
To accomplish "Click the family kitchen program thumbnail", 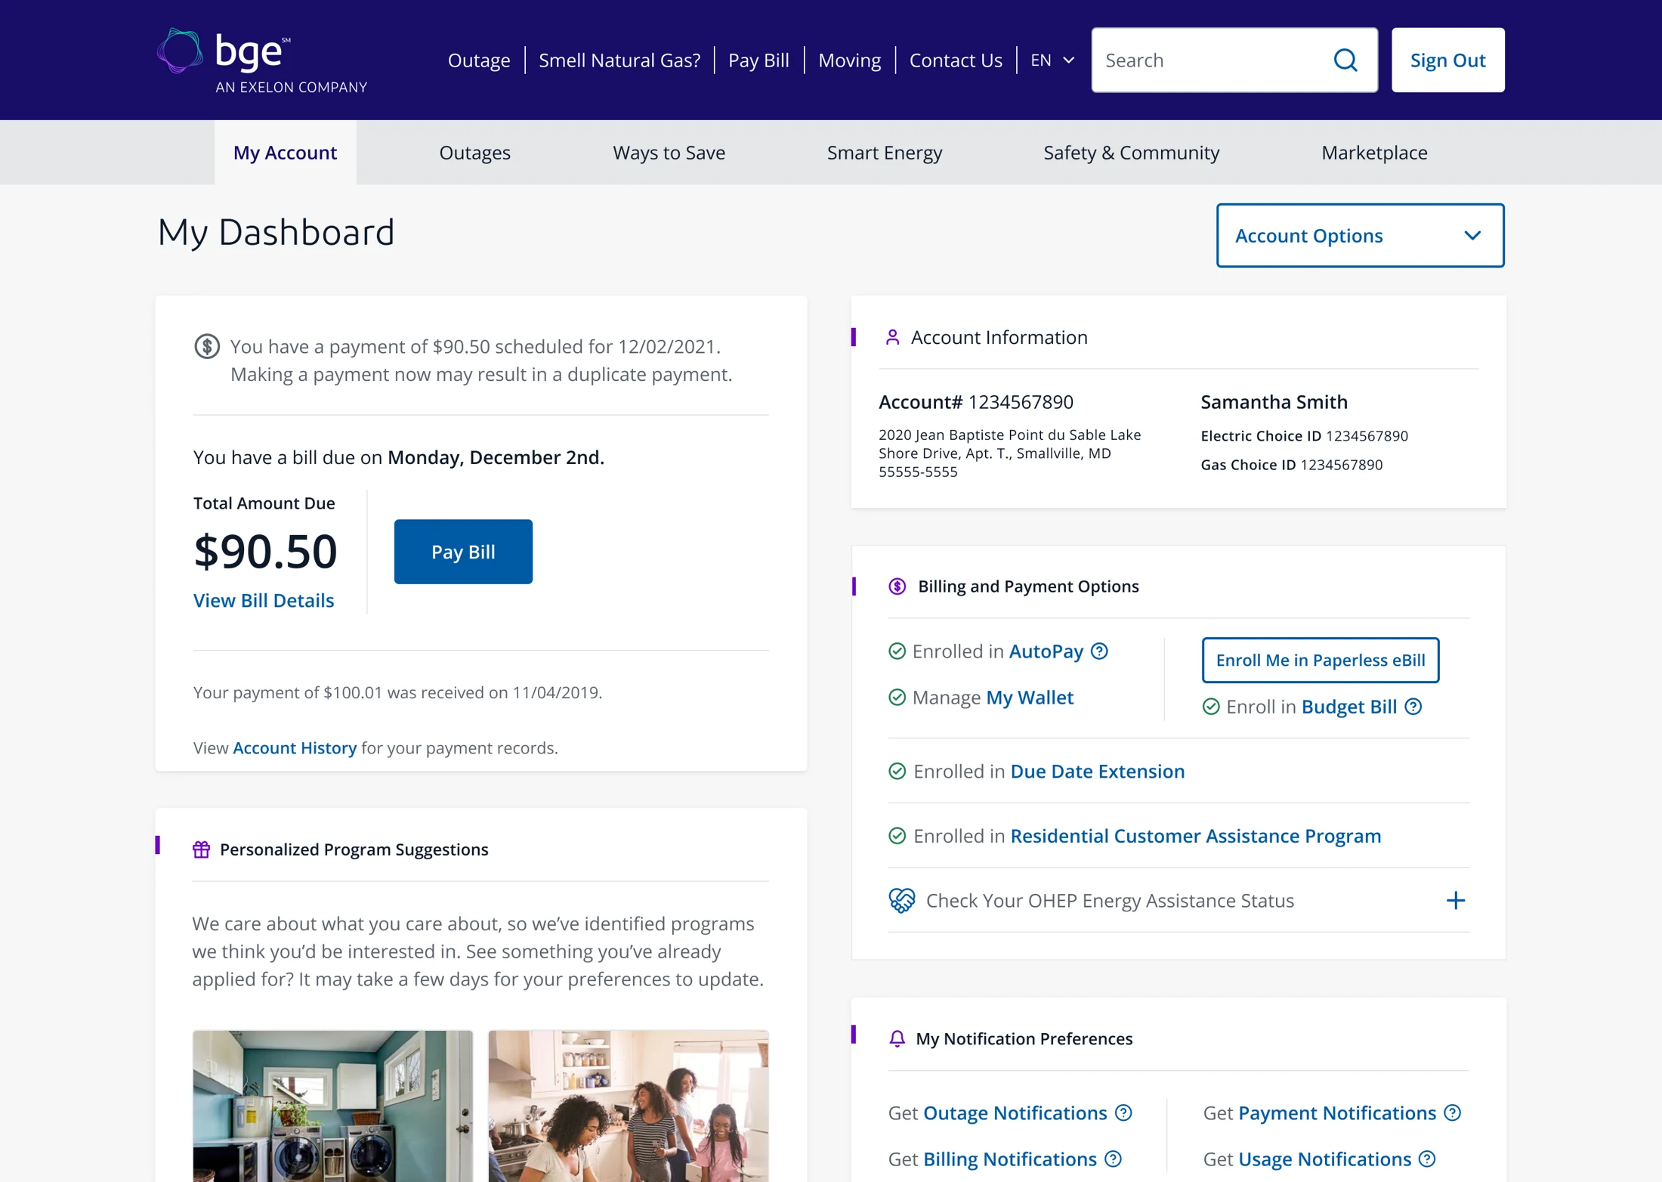I will (x=629, y=1106).
